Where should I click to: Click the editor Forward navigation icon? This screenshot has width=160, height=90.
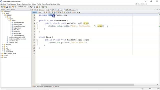pyautogui.click(x=49, y=12)
